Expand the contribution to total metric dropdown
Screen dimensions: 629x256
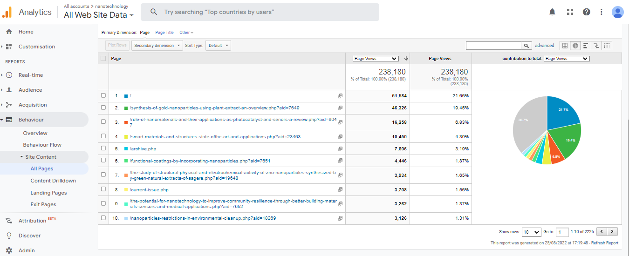pyautogui.click(x=566, y=59)
